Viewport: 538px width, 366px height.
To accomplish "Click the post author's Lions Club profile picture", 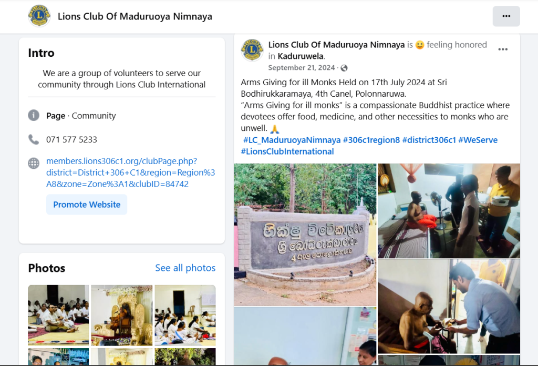I will 252,50.
